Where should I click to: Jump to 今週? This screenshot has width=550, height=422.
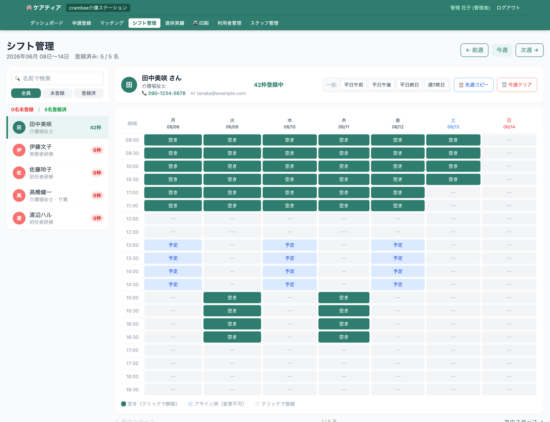click(502, 50)
